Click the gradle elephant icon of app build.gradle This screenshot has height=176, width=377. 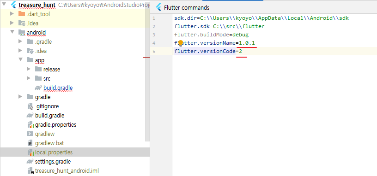(38, 88)
